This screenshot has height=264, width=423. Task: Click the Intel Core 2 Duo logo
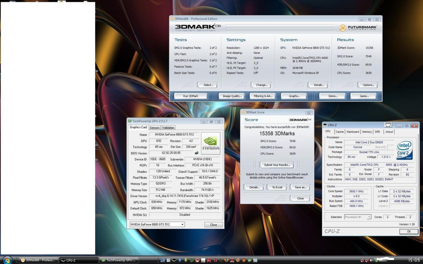(x=404, y=150)
